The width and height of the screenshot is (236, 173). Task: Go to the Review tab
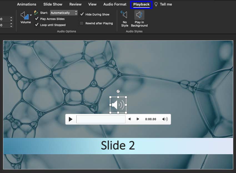click(x=75, y=4)
